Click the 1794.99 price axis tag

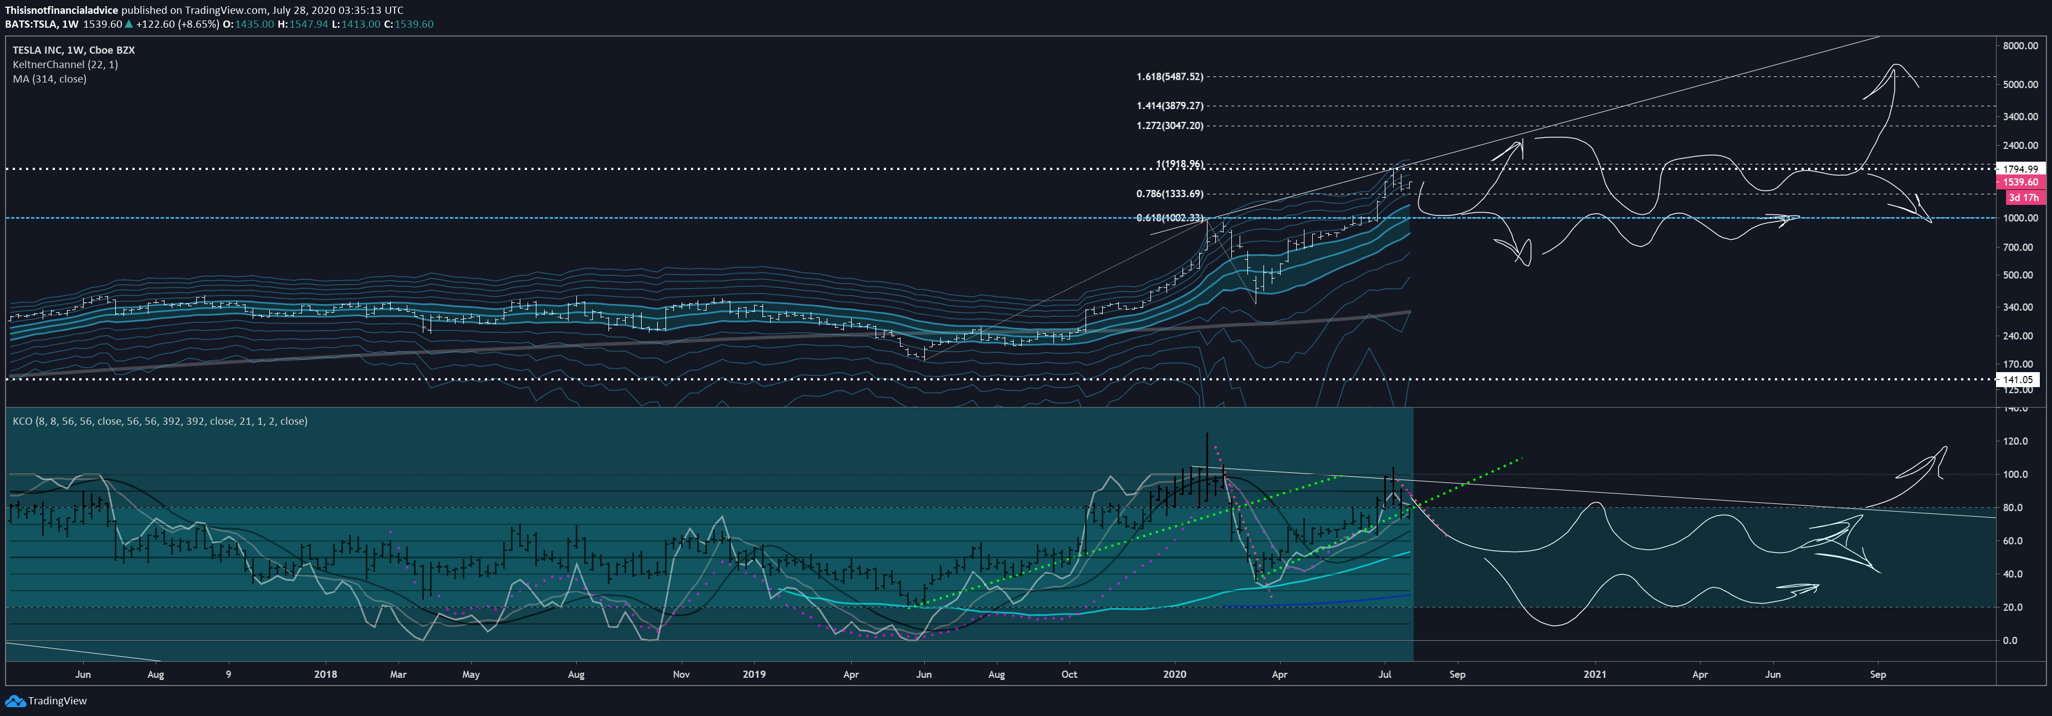(2020, 169)
